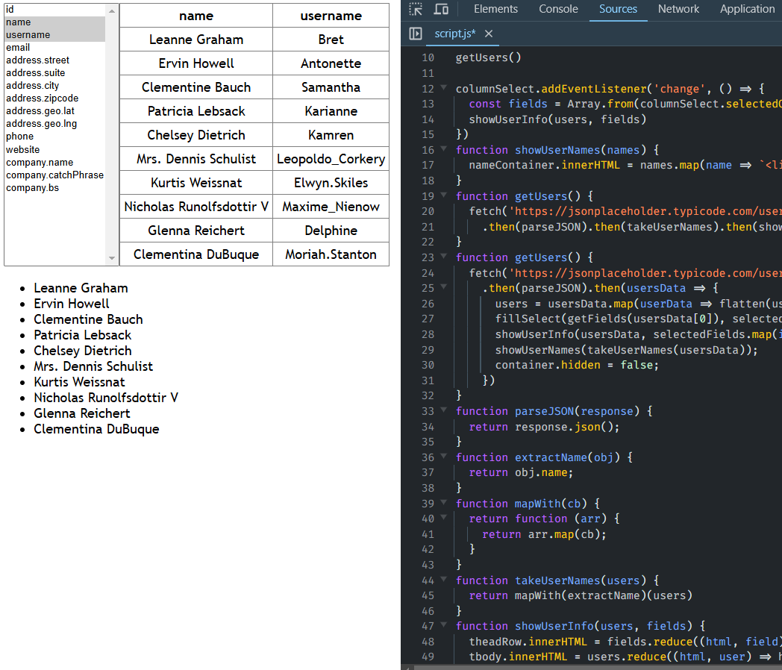Click line number 45 in the gutter
Screen dimensions: 782x670
tap(428, 595)
